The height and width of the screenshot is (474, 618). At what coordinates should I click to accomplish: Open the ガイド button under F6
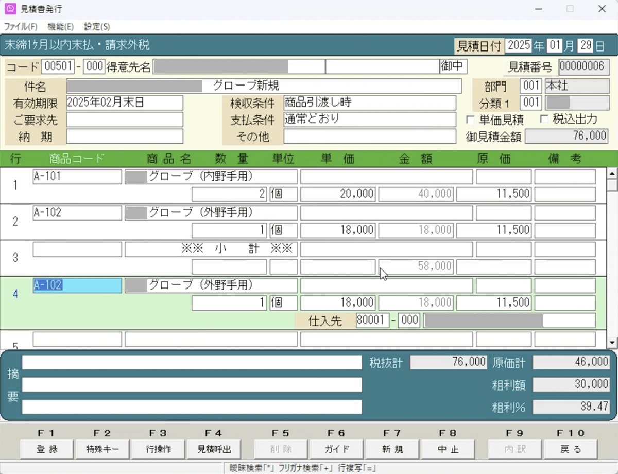coord(336,449)
